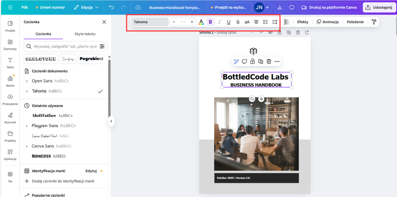The image size is (397, 197).
Task: Open the text alignment option
Action: coord(256,22)
